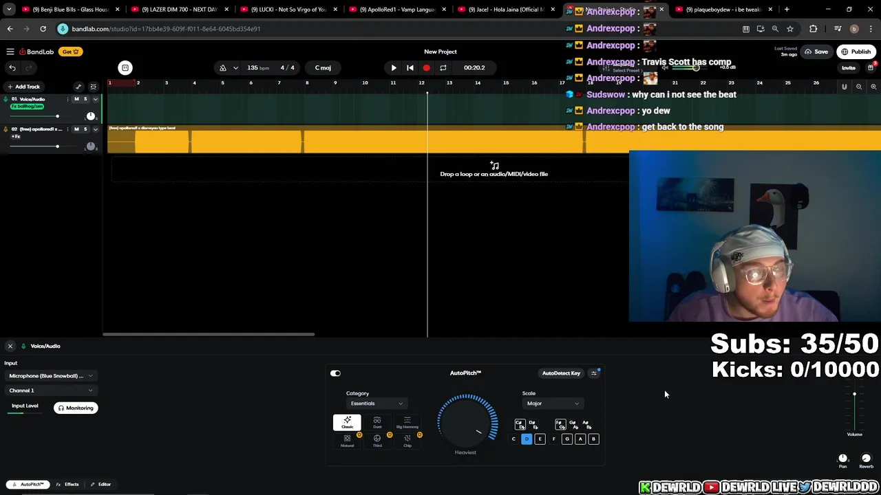Select the Natural AutoPitch preset
This screenshot has height=495, width=881.
click(347, 441)
